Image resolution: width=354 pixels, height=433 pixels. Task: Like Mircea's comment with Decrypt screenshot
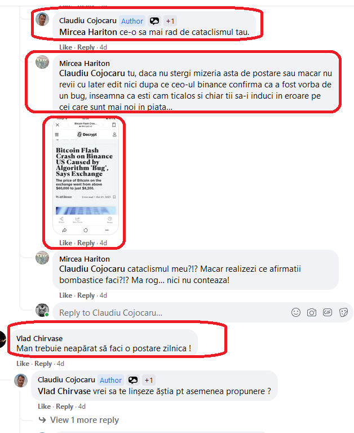tap(66, 243)
